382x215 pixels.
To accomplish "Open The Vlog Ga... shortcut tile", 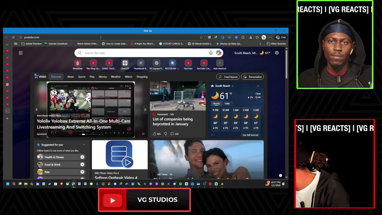I will coord(93,64).
